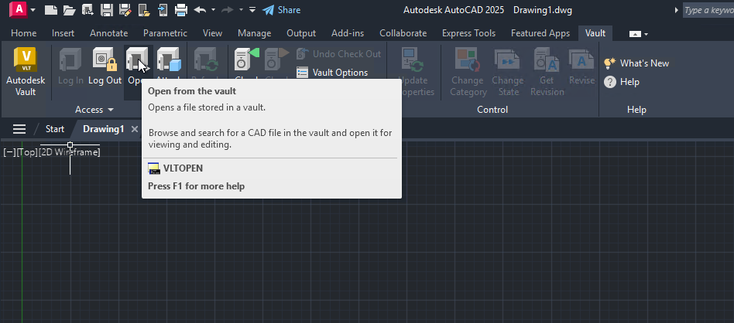Screen dimensions: 734x323
Task: Open the file tab hamburger menu
Action: click(19, 129)
